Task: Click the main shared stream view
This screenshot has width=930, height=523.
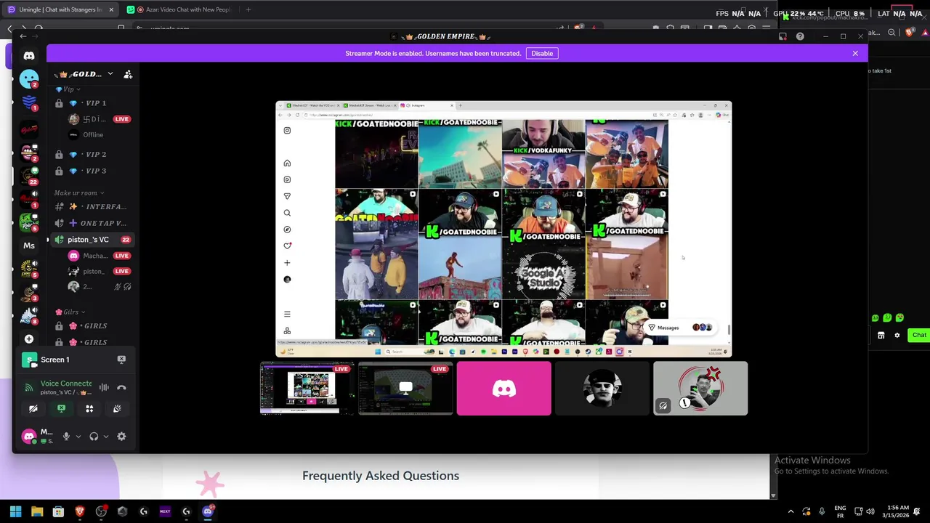Action: pyautogui.click(x=504, y=229)
